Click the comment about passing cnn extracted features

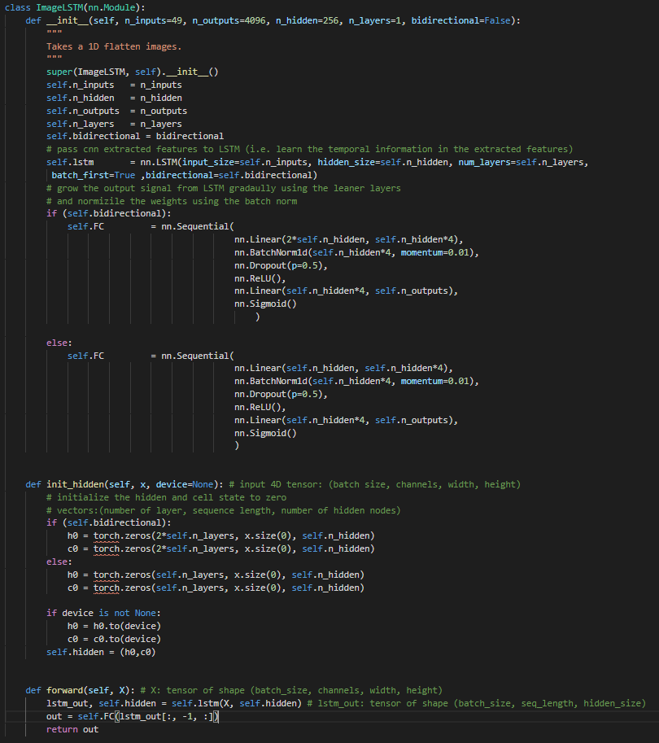(309, 149)
